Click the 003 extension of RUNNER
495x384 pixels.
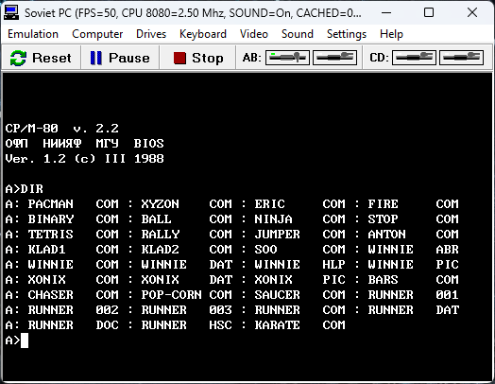pyautogui.click(x=220, y=310)
